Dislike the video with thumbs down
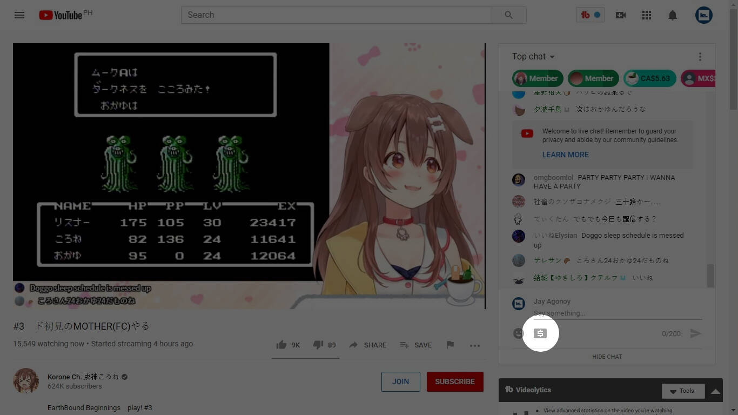 pyautogui.click(x=318, y=345)
